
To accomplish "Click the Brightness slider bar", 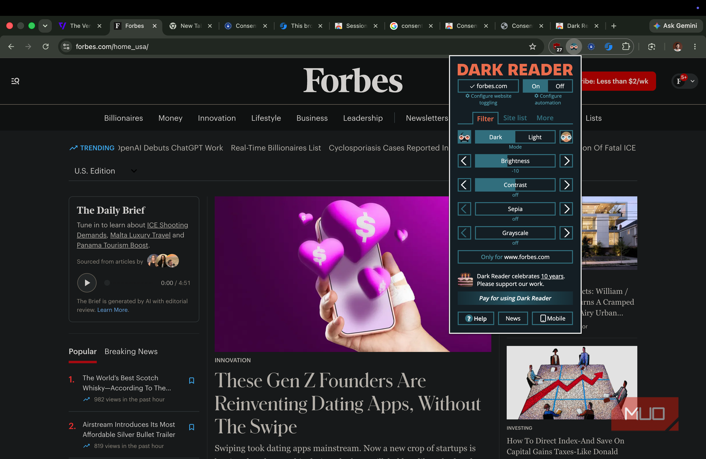I will click(x=515, y=161).
